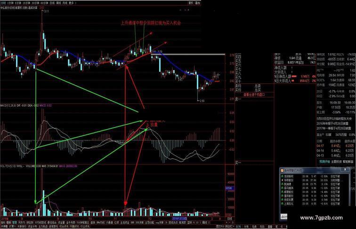Viewport: 356px width, 229px height.
Task: Click the 2016年年报于4月26日披露 notice
Action: (332, 124)
